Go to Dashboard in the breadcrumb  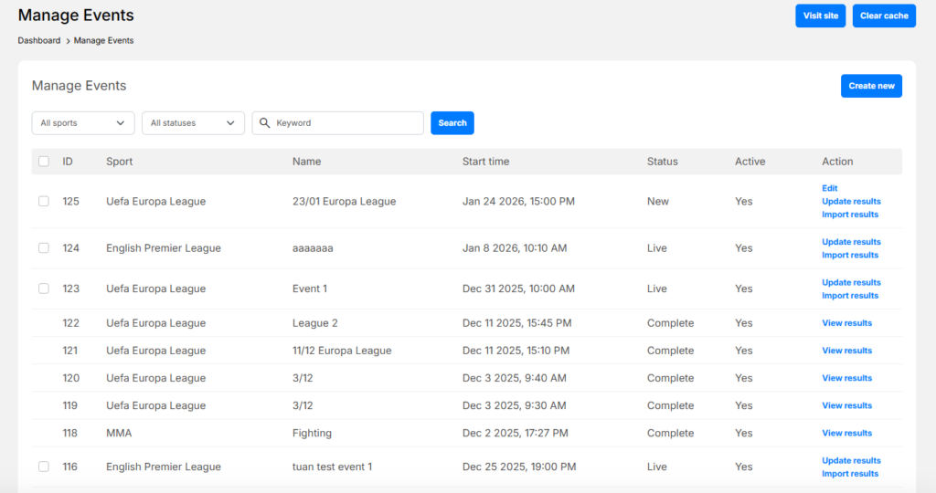tap(38, 40)
